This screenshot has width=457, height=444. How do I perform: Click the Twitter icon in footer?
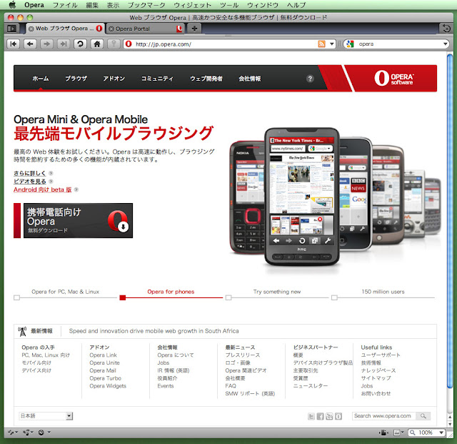[311, 416]
